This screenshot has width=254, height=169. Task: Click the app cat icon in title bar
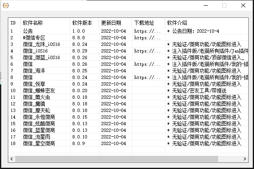[6, 5]
